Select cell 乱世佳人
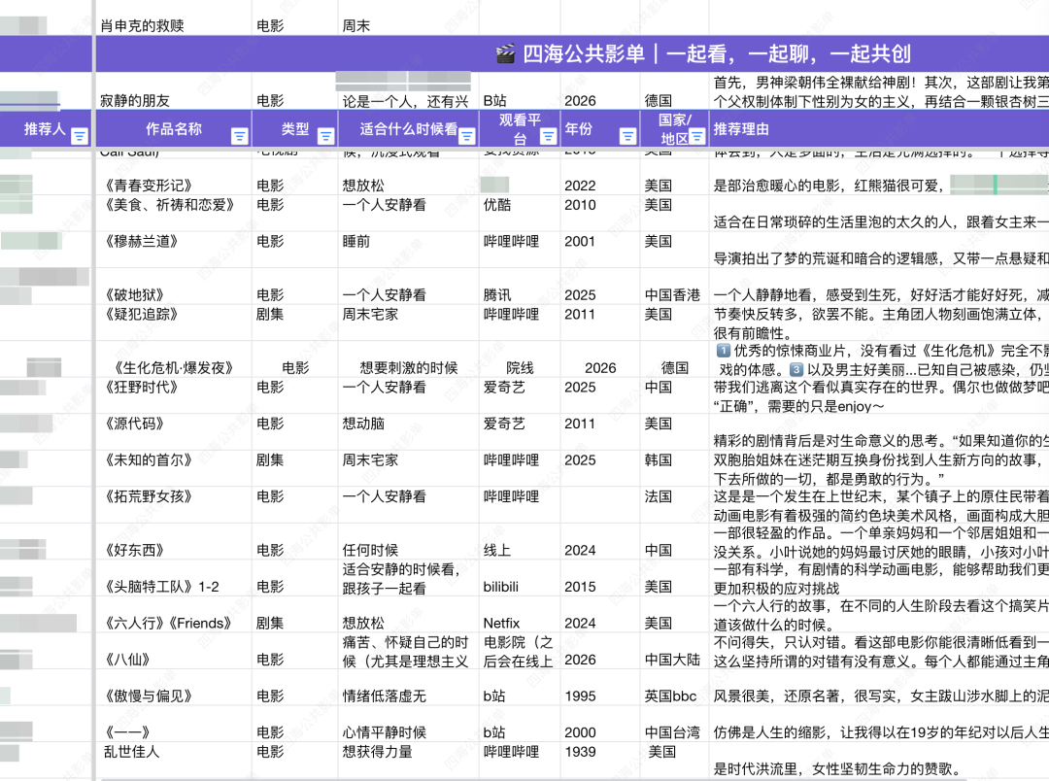This screenshot has height=781, width=1049. tap(173, 761)
